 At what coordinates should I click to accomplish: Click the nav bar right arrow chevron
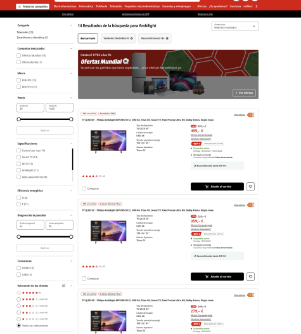point(257,6)
